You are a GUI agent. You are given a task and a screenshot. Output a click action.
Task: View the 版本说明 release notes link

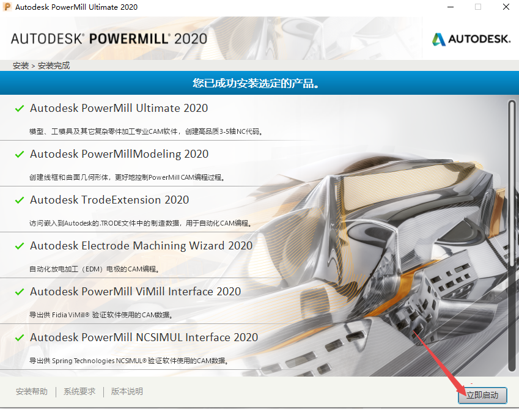click(127, 391)
